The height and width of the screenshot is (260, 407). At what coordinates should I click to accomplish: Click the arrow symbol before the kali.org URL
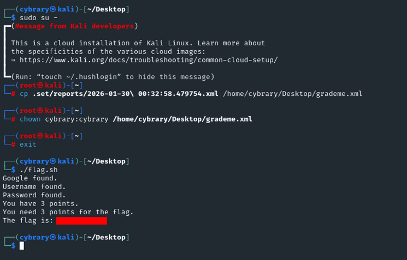[13, 60]
